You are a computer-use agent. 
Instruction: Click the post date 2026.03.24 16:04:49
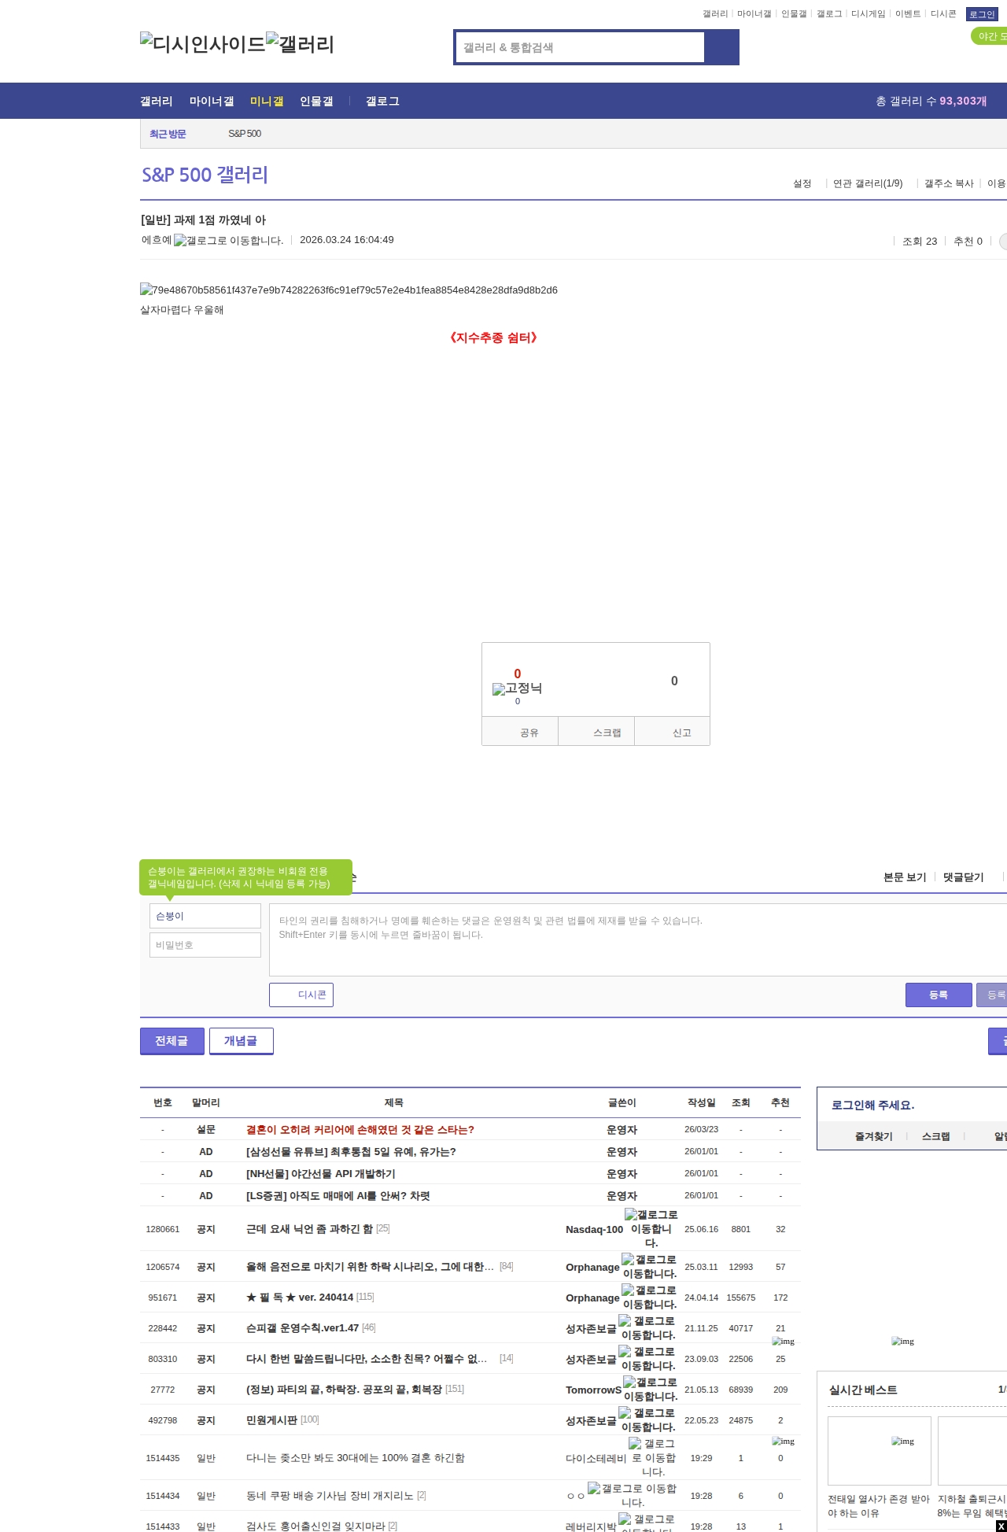tap(347, 240)
